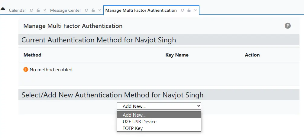This screenshot has height=138, width=304.
Task: Collapse the Add New authentication method dropdown
Action: [159, 106]
